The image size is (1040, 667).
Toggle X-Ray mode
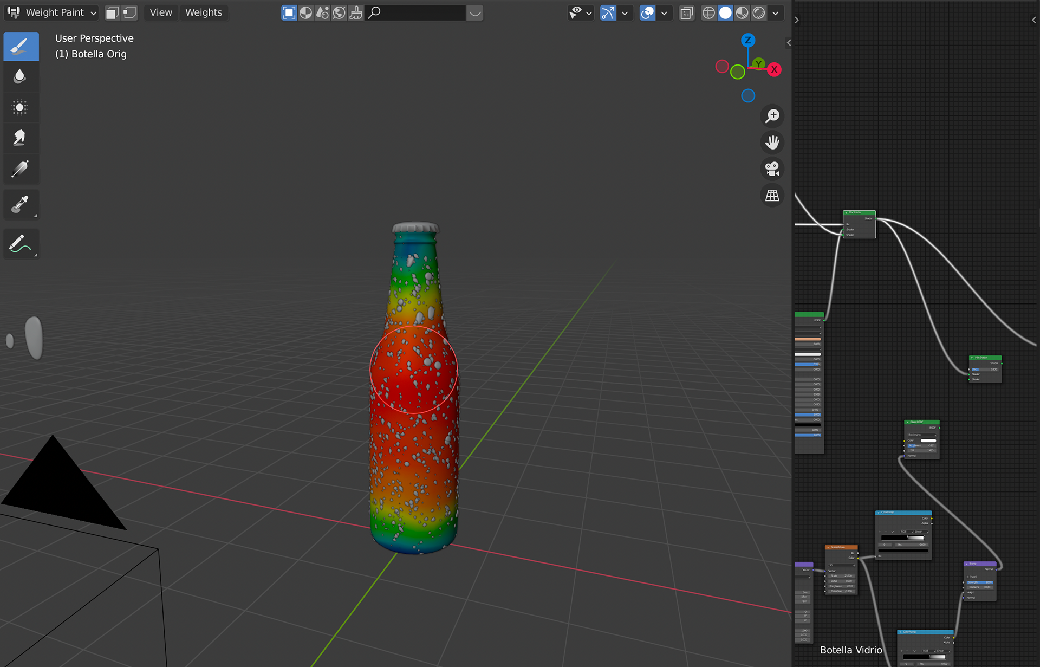click(686, 12)
